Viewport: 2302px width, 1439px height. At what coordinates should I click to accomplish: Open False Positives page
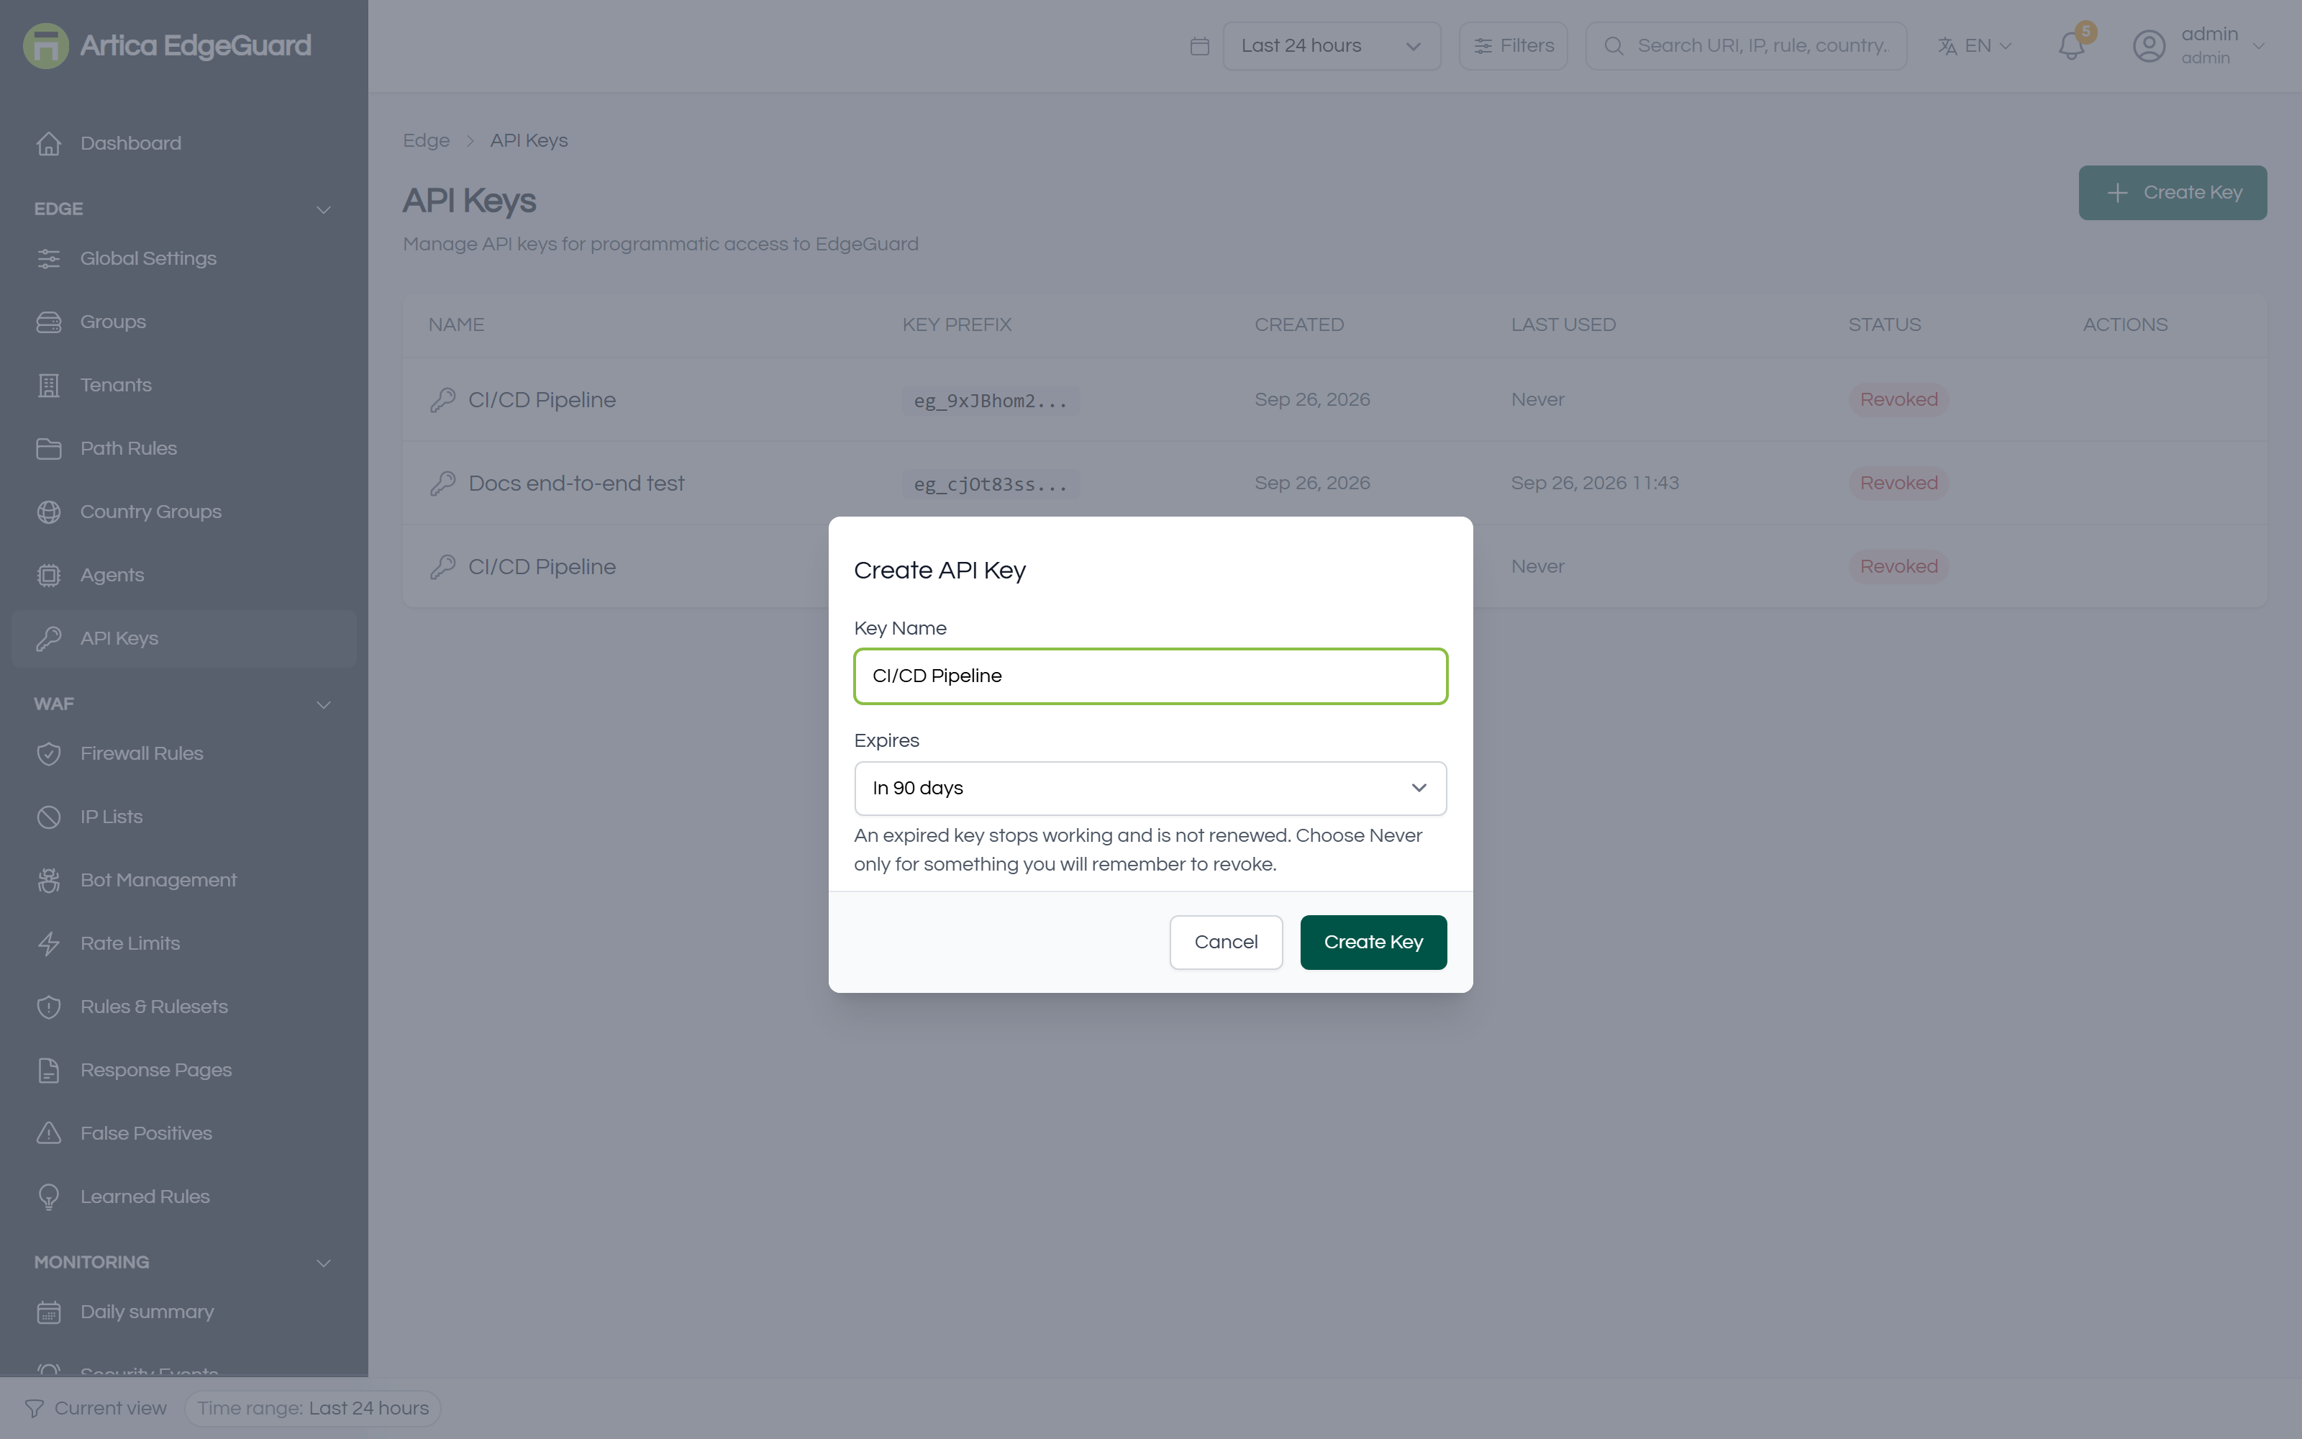click(183, 1133)
